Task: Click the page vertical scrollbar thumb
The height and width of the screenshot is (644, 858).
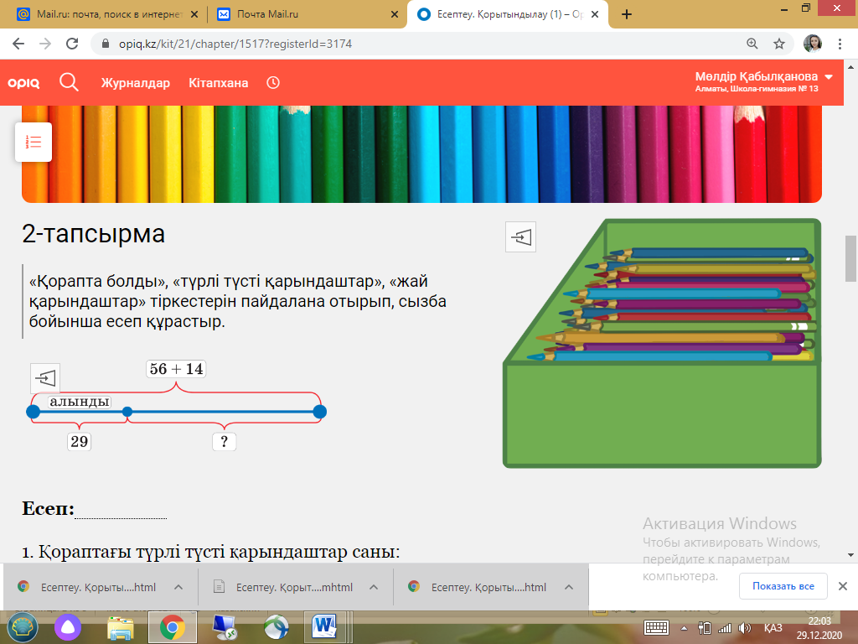Action: point(850,258)
